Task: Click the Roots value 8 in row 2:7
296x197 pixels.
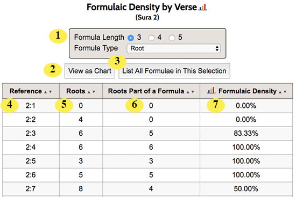Action: [x=81, y=189]
